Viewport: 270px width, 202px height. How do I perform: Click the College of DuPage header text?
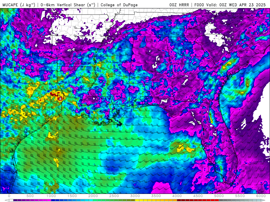click(119, 5)
